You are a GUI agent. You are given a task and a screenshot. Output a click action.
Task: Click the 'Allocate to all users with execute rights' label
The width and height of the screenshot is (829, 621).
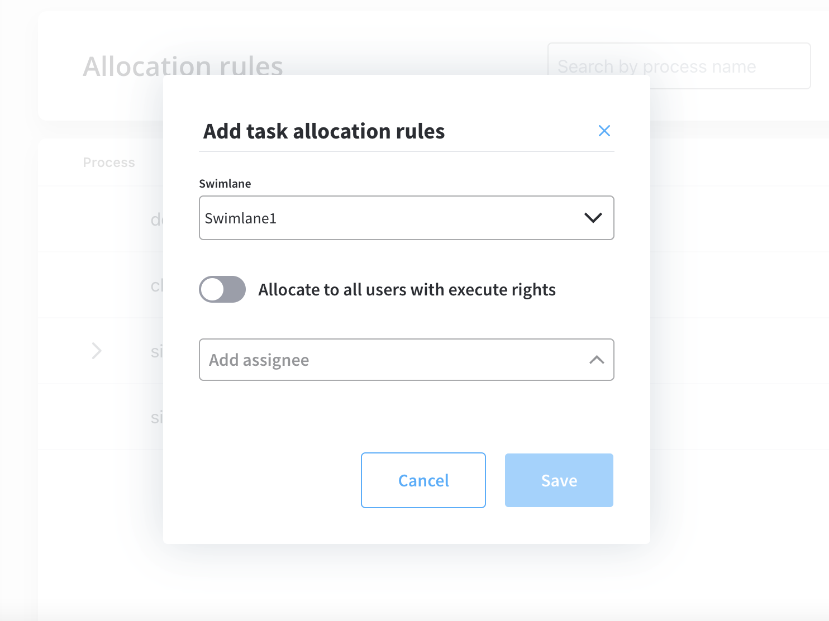[407, 290]
